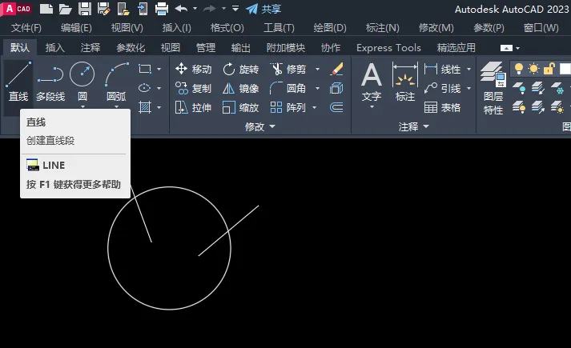Select the 多段线 polyline tool
Screen dimensions: 571x348
coord(50,82)
